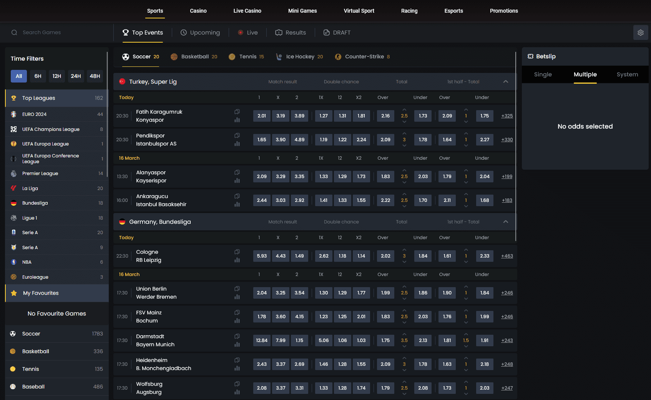Screen dimensions: 651x400
Task: Bookmark the Fatih Karagumruk vs Konyaspor match
Action: (x=237, y=111)
